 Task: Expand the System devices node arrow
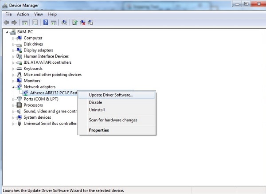13,118
